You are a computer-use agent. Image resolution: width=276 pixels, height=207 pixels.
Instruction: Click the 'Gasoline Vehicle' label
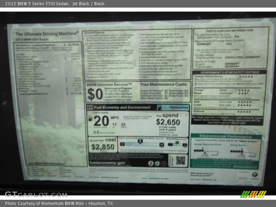point(179,107)
